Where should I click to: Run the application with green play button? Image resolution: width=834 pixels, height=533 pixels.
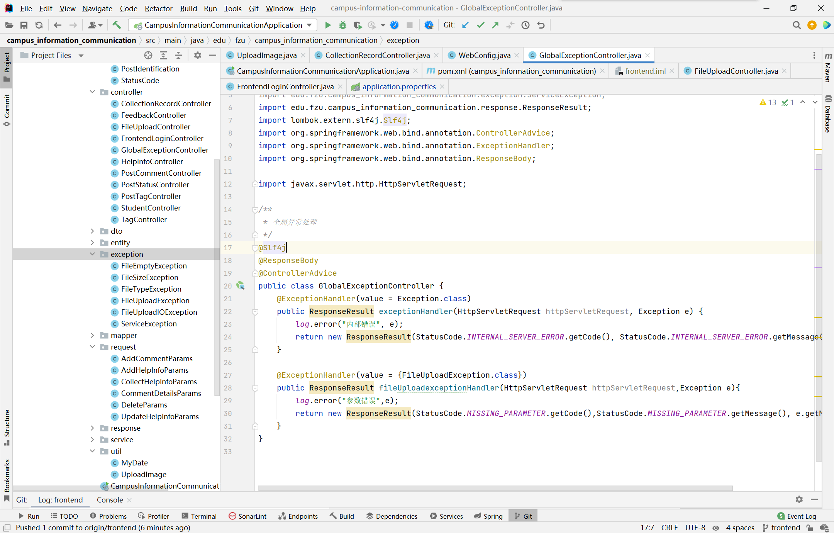pyautogui.click(x=328, y=25)
